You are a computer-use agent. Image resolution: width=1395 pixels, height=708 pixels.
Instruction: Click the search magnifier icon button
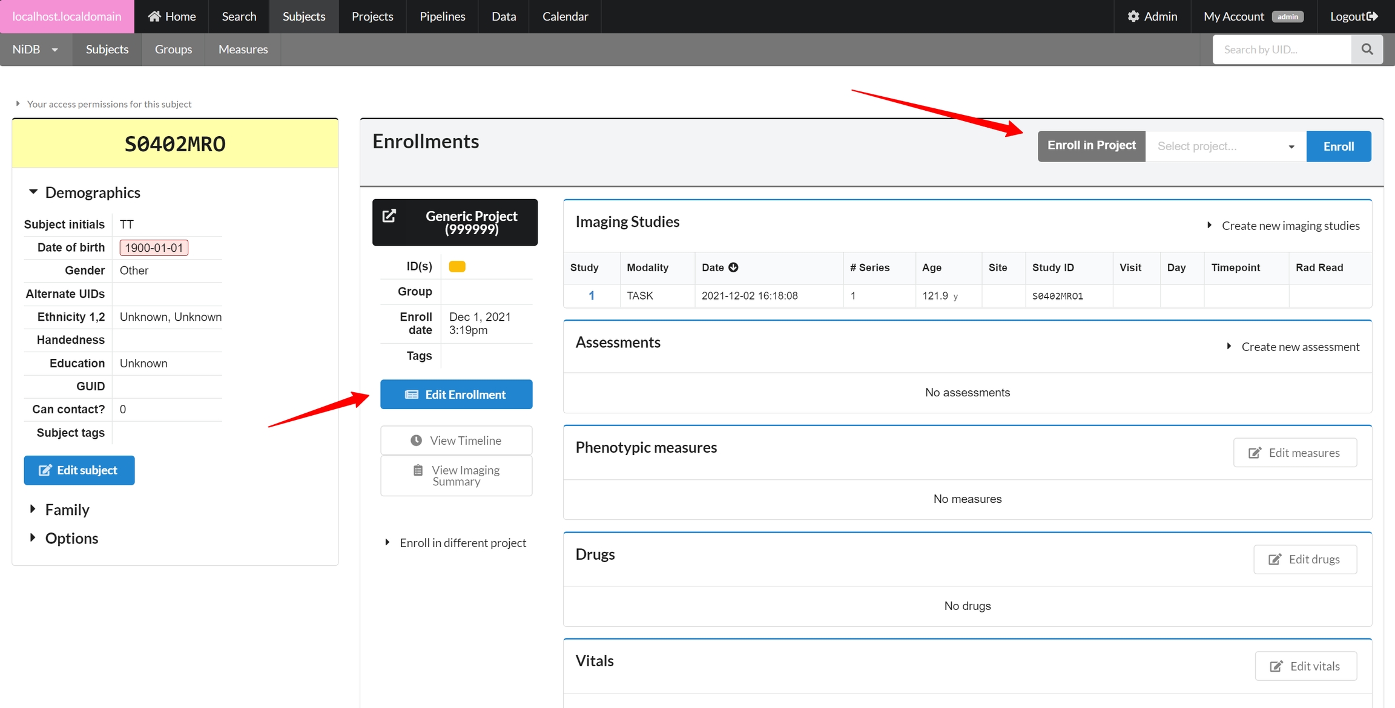click(1367, 49)
